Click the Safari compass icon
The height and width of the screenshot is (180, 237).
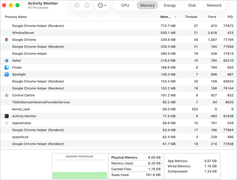click(x=7, y=61)
